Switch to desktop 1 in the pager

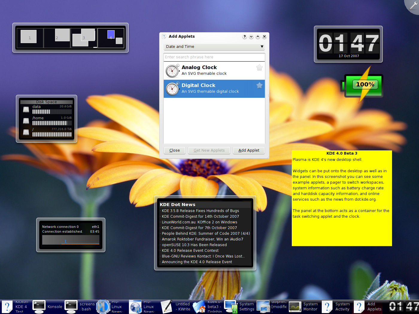coord(30,38)
